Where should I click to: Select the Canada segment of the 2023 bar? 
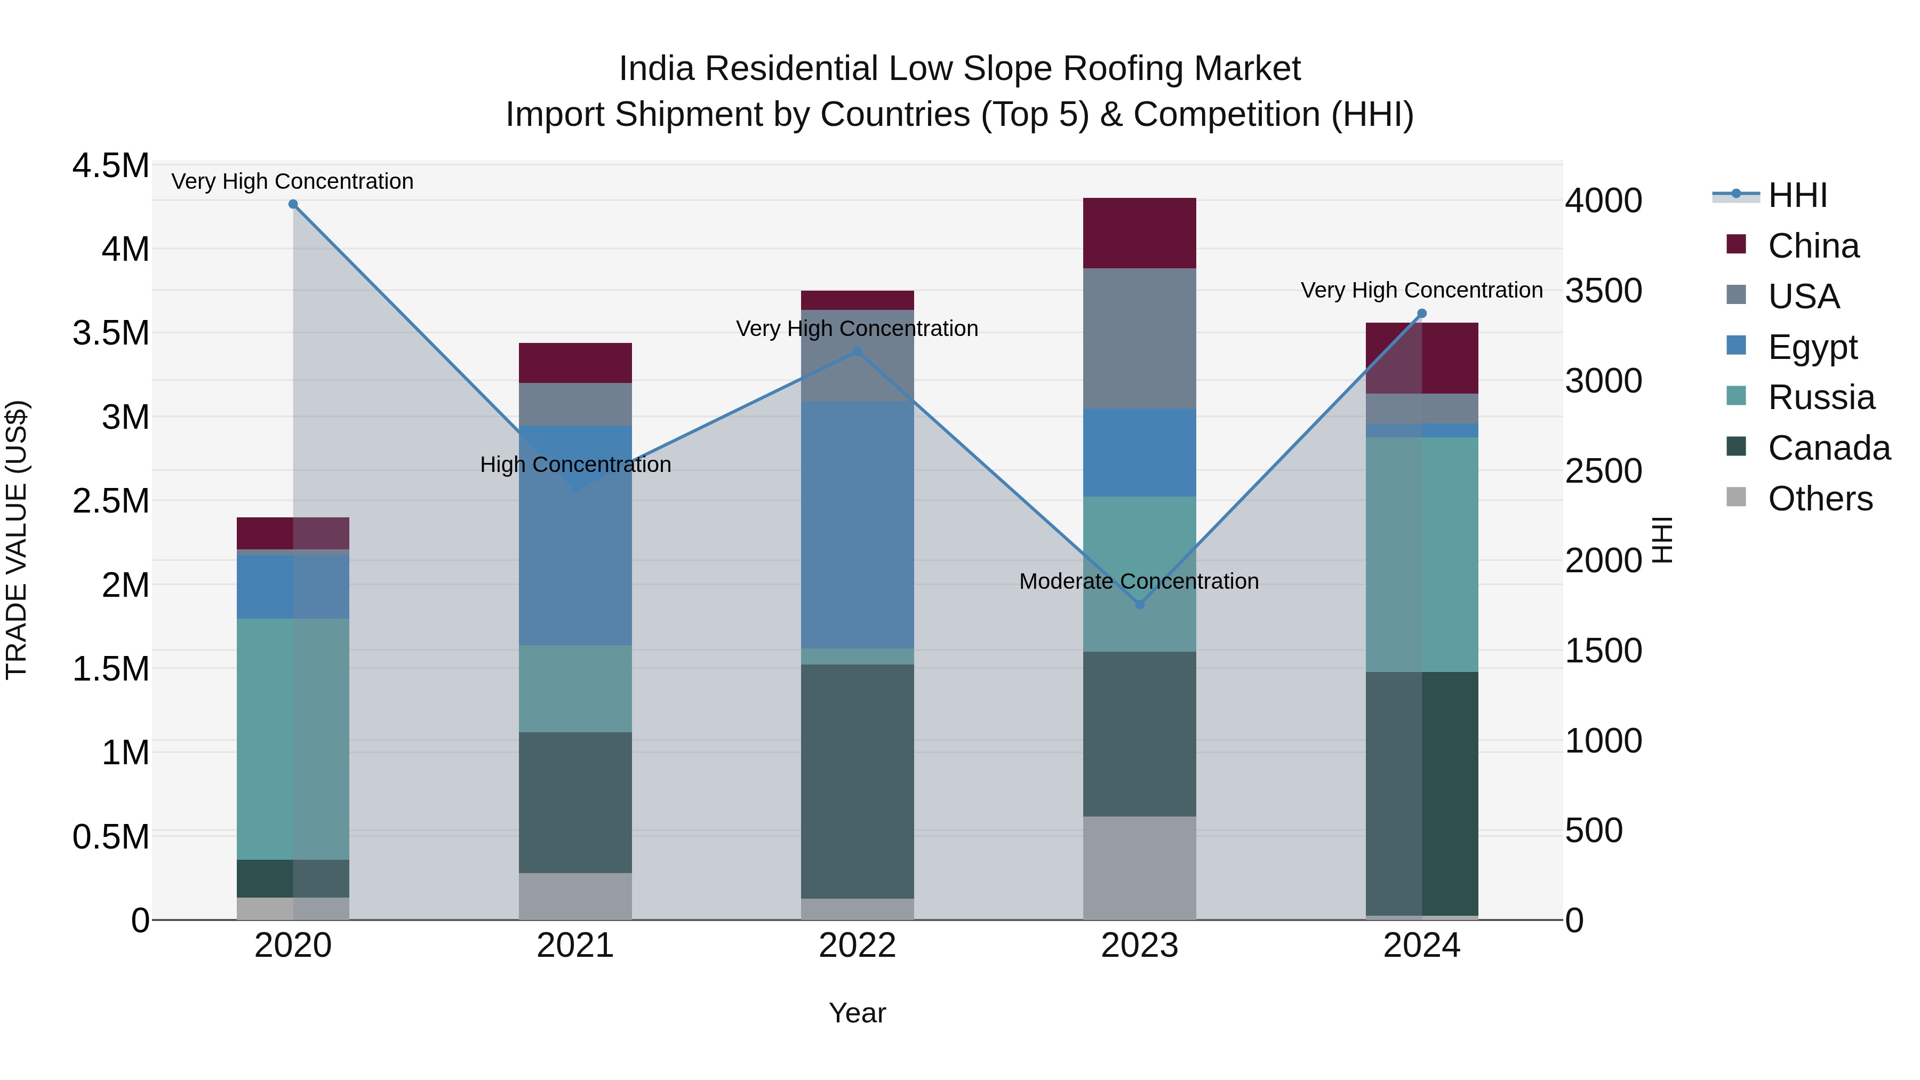click(x=1140, y=734)
